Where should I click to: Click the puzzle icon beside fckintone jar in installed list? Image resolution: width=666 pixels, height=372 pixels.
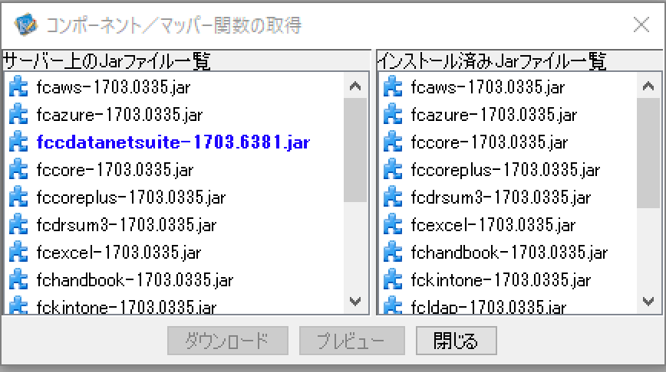[393, 279]
